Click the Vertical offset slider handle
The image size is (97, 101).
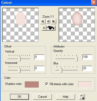point(19,59)
